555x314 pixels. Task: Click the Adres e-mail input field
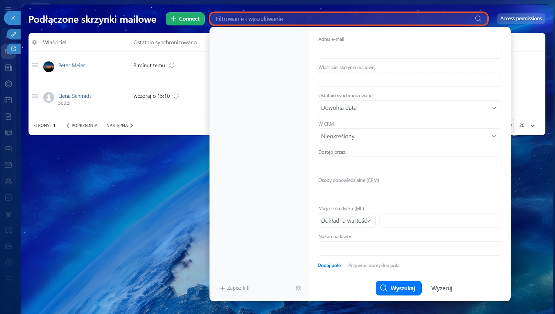tap(409, 51)
